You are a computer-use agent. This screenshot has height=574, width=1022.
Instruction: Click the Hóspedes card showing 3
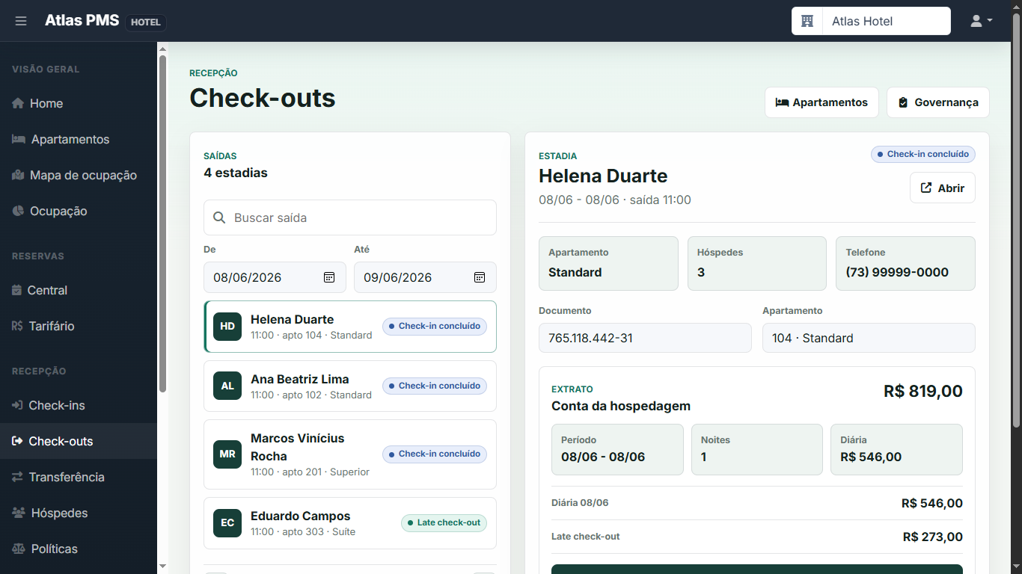coord(757,263)
